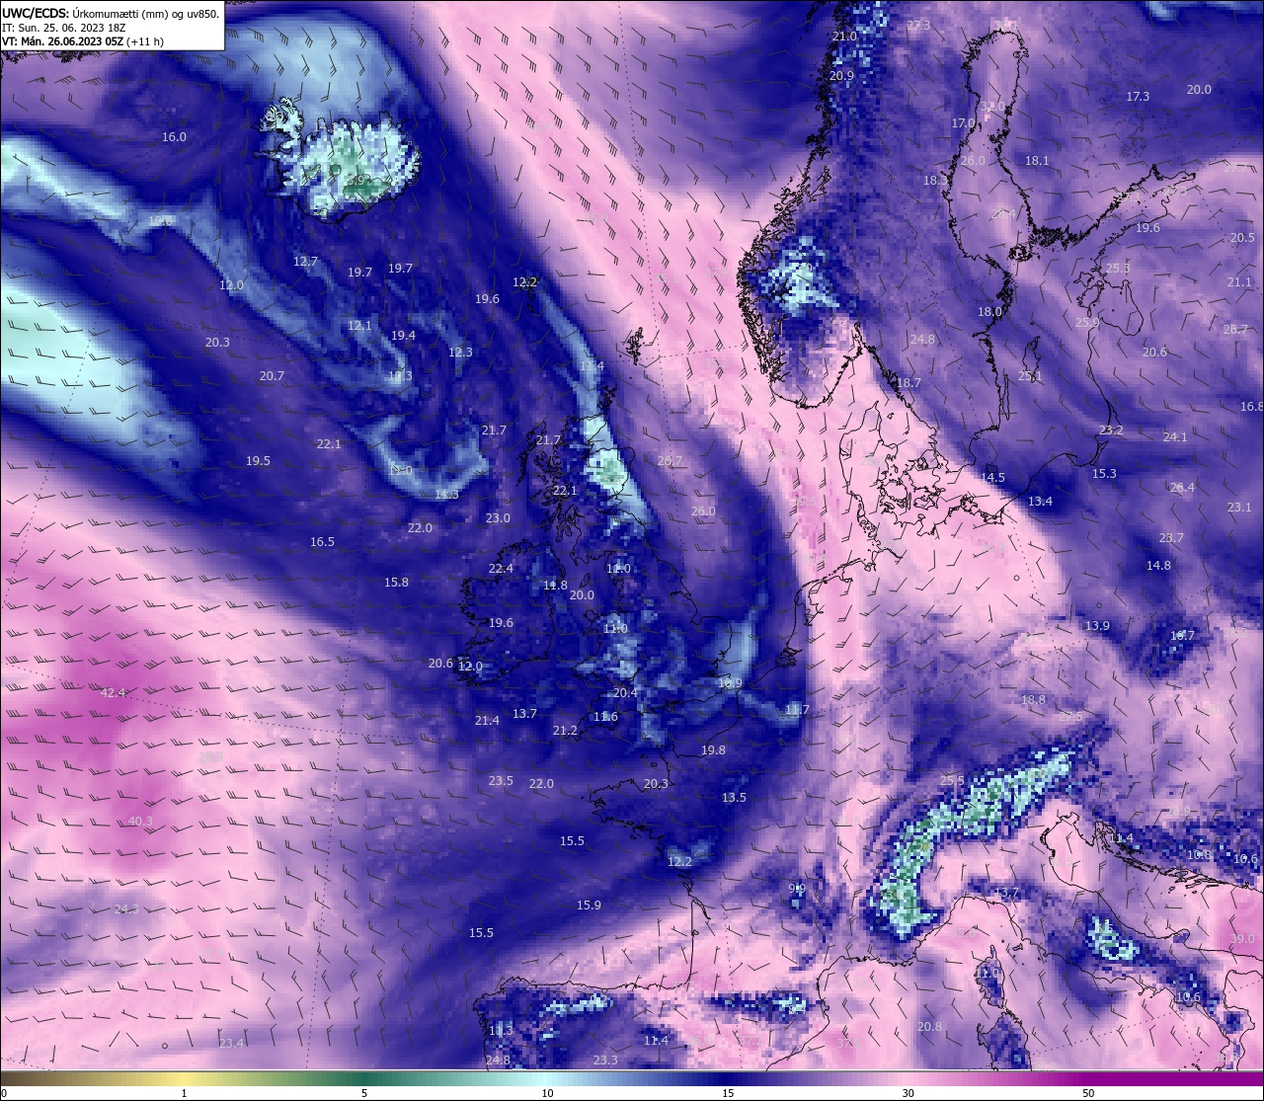Click the 16.0 value west of Iceland

click(174, 137)
